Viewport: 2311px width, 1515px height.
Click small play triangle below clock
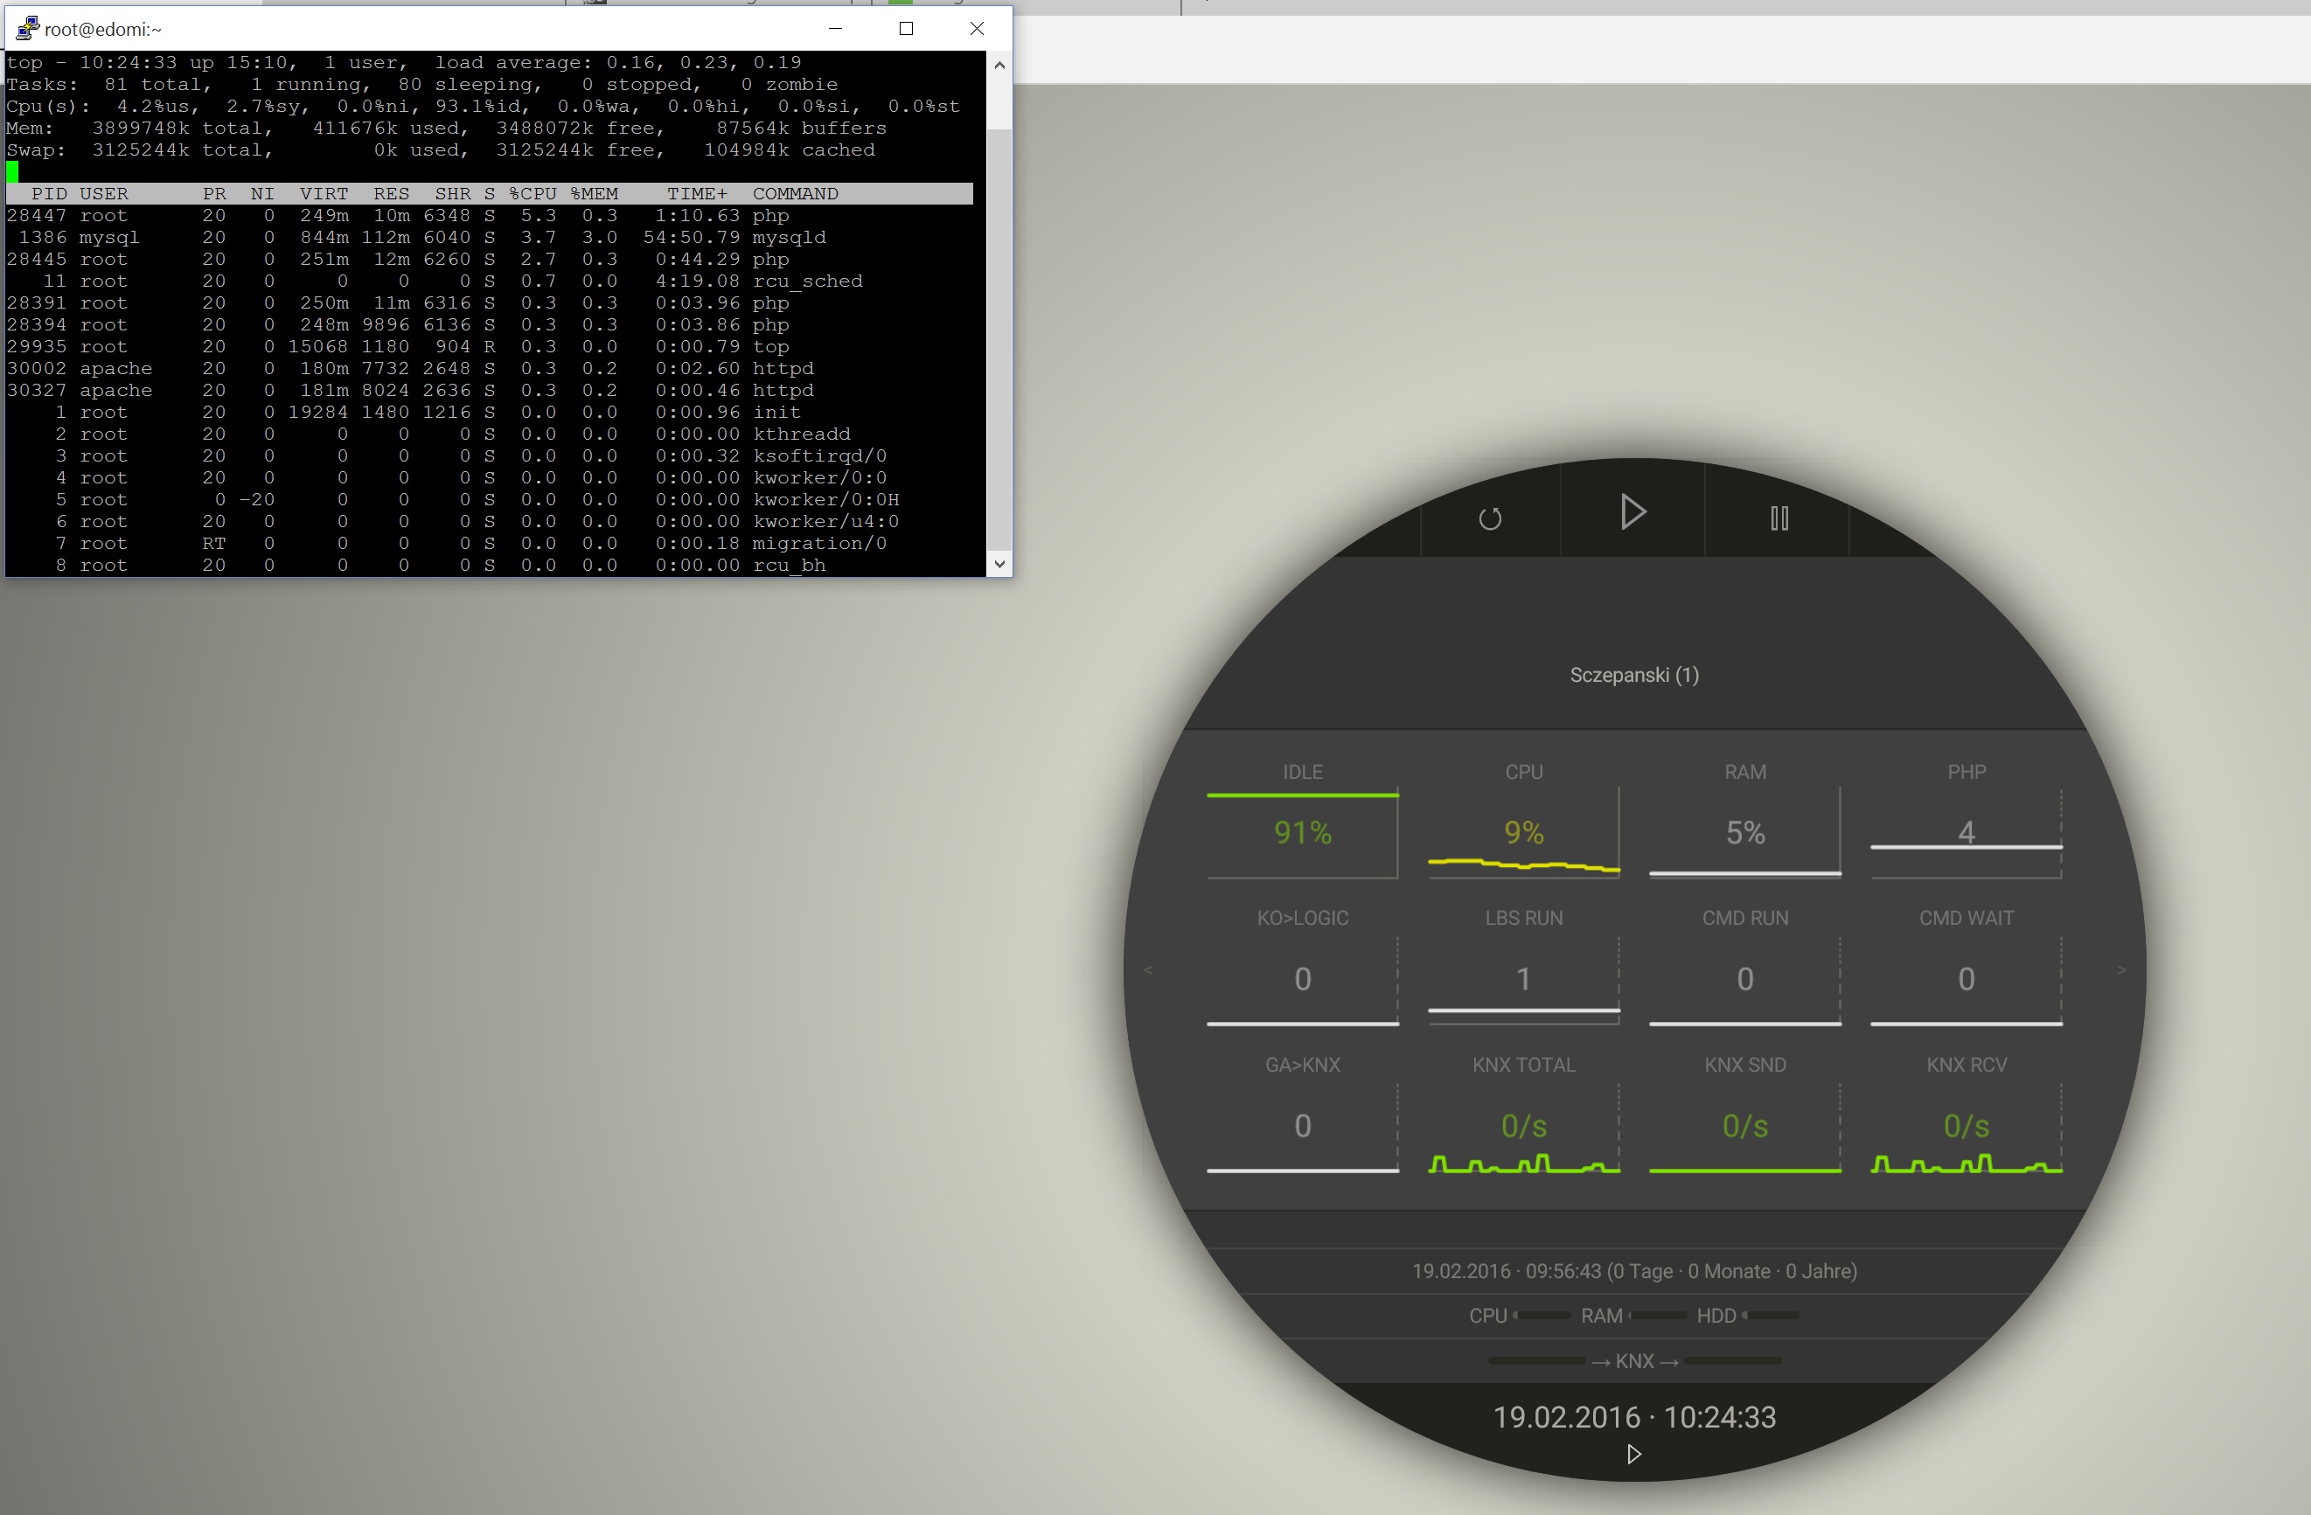tap(1634, 1454)
